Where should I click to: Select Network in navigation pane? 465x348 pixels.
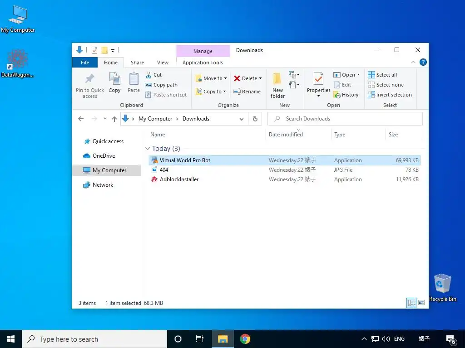(98, 185)
